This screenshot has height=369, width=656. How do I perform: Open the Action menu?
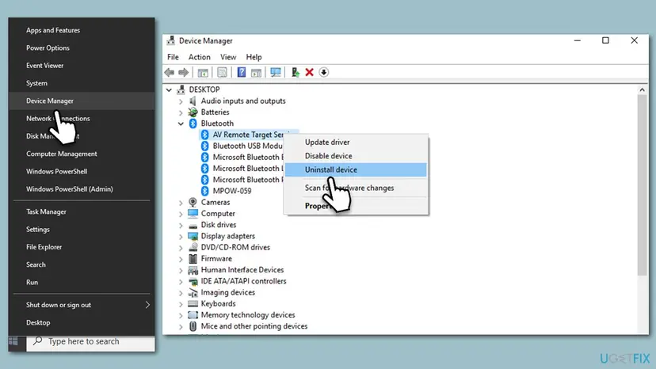point(199,57)
